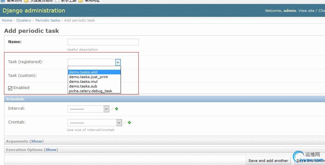Go to Home breadcrumb link
This screenshot has height=165, width=325.
pyautogui.click(x=7, y=20)
